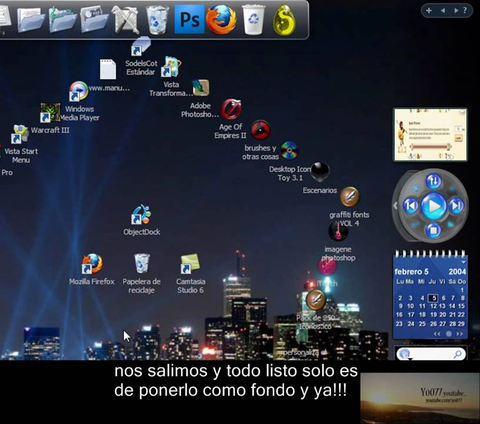This screenshot has height=424, width=480.
Task: Go to next sidebar page arrow
Action: (456, 11)
